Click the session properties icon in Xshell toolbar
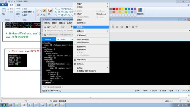This screenshot has width=190, height=107. tap(63, 27)
